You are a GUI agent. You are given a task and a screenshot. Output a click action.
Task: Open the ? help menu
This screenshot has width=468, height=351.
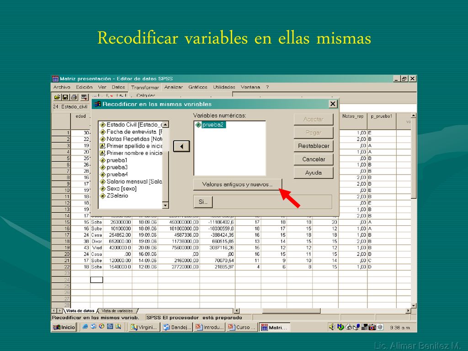[267, 87]
